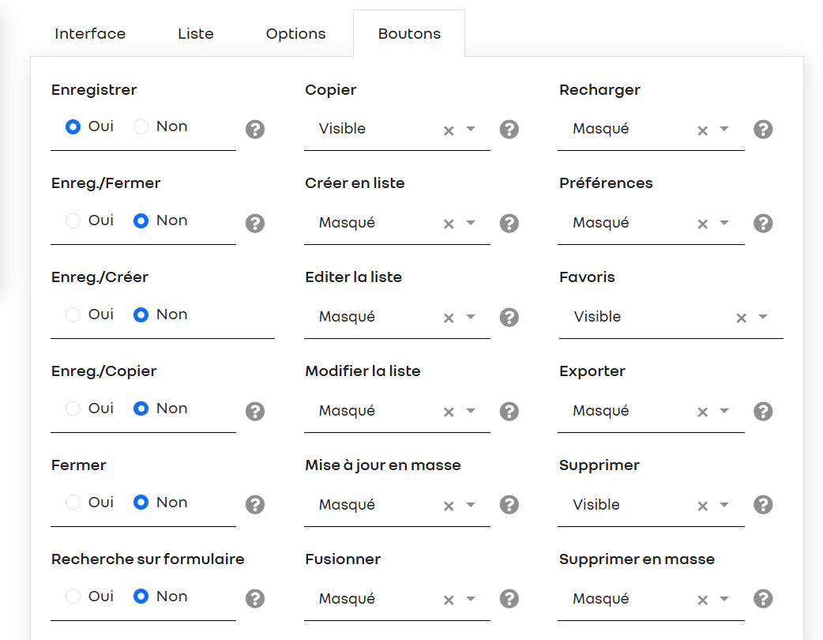Image resolution: width=823 pixels, height=640 pixels.
Task: Clear the Créer en liste value
Action: [x=449, y=224]
